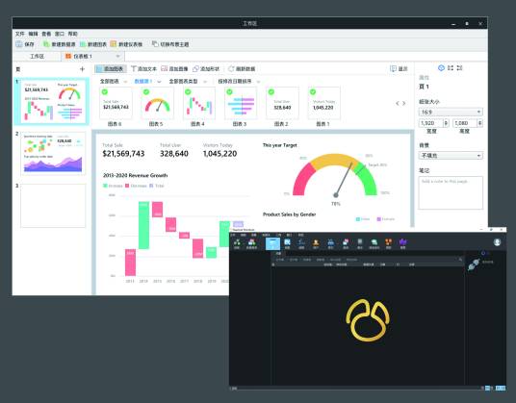
Task: Click the 新建数据源 new data source icon
Action: coord(46,44)
